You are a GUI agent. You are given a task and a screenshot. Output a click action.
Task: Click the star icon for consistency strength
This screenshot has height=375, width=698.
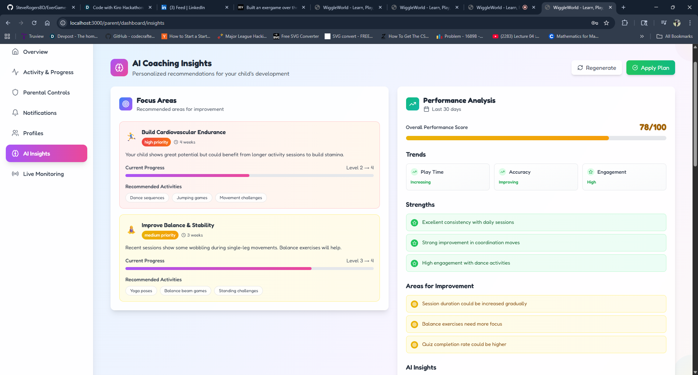coord(414,223)
